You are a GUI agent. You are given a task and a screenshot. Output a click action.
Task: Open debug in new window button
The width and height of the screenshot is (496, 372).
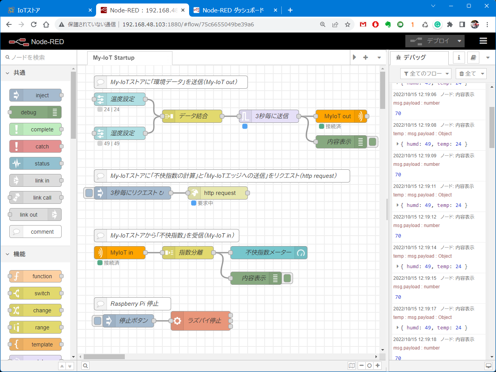(x=489, y=366)
